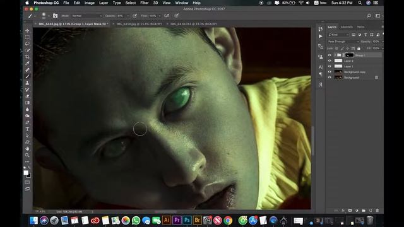Add a layer mask button
The image size is (404, 227).
point(350,210)
